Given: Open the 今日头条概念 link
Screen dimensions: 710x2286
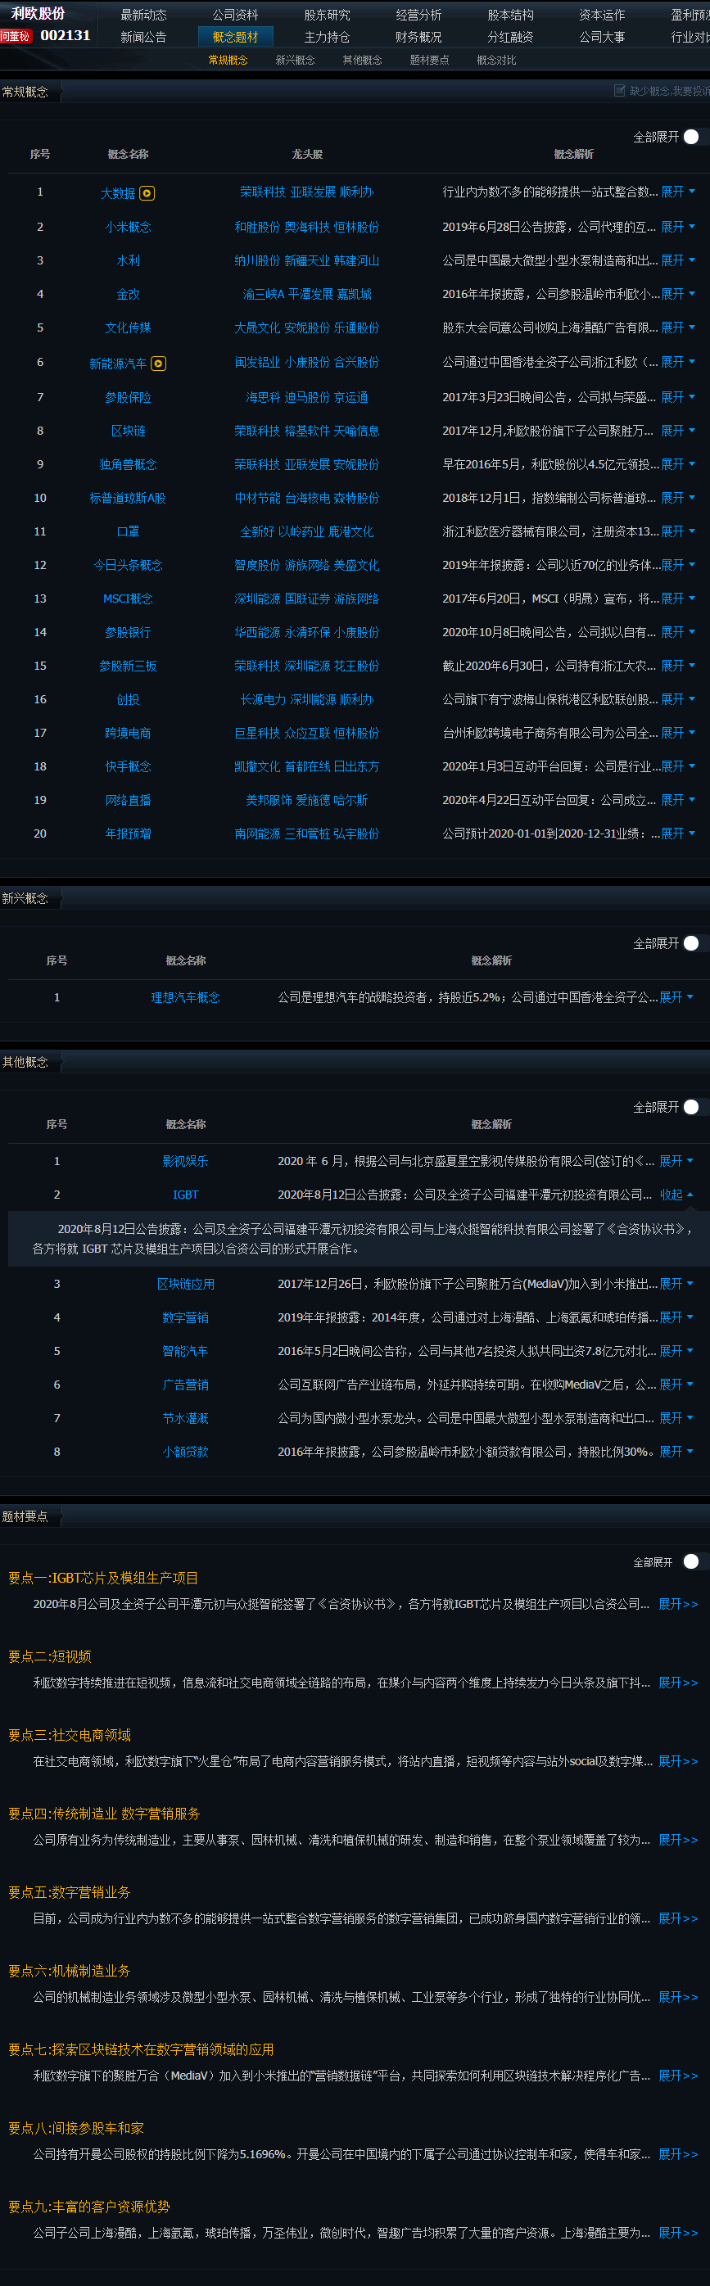Looking at the screenshot, I should coord(128,565).
